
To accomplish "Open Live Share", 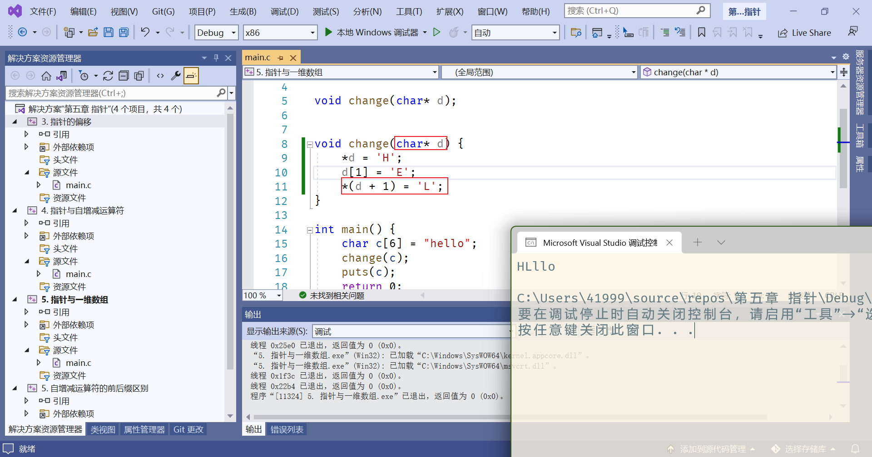I will click(804, 33).
